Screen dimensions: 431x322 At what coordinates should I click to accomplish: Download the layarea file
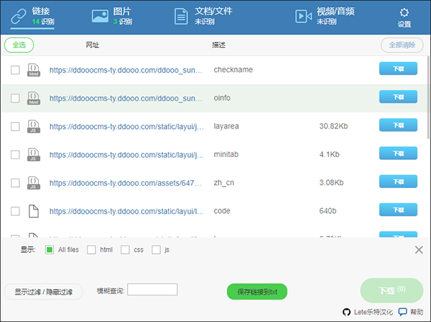click(398, 126)
